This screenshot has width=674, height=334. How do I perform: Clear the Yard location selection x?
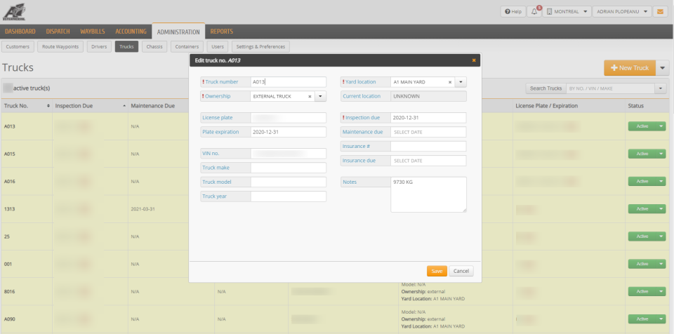[449, 81]
